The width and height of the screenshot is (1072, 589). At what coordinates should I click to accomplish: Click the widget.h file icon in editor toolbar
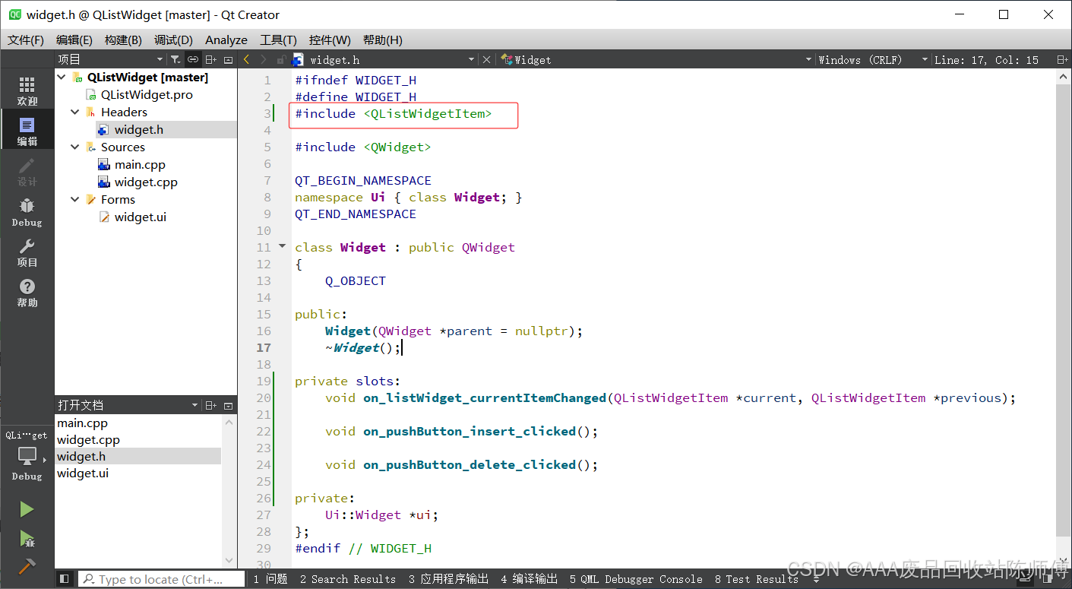[x=298, y=59]
